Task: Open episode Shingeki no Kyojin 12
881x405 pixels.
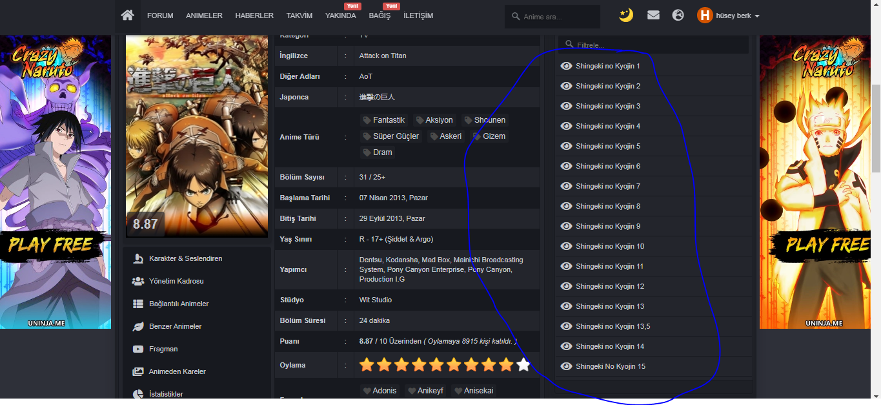Action: [x=610, y=286]
